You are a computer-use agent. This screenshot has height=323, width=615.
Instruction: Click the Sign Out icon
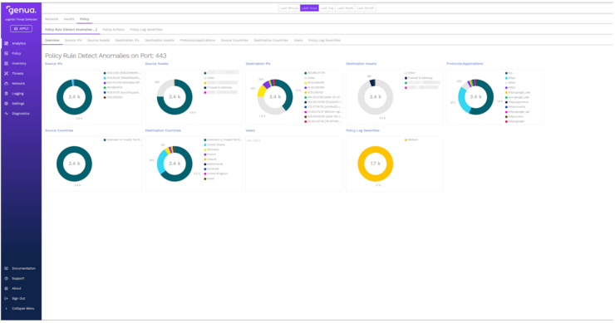tap(7, 299)
